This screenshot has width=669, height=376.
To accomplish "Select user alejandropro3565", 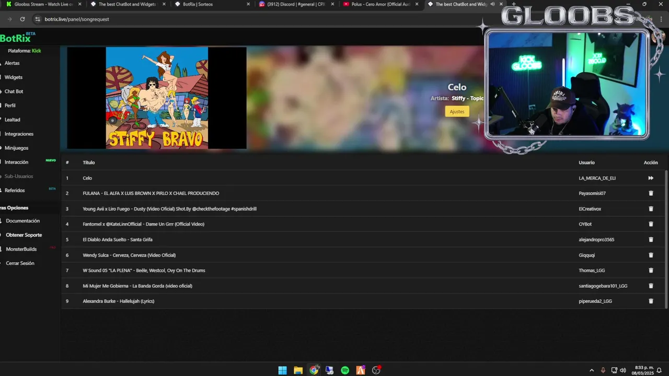I will click(x=596, y=240).
